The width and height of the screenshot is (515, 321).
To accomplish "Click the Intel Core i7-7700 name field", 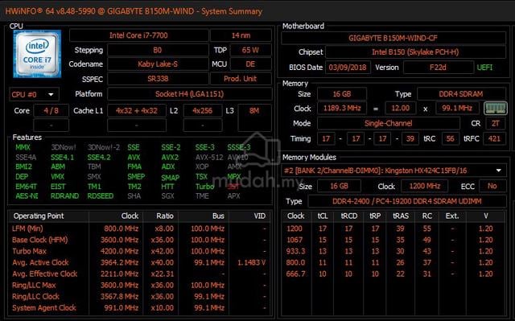I will click(138, 35).
